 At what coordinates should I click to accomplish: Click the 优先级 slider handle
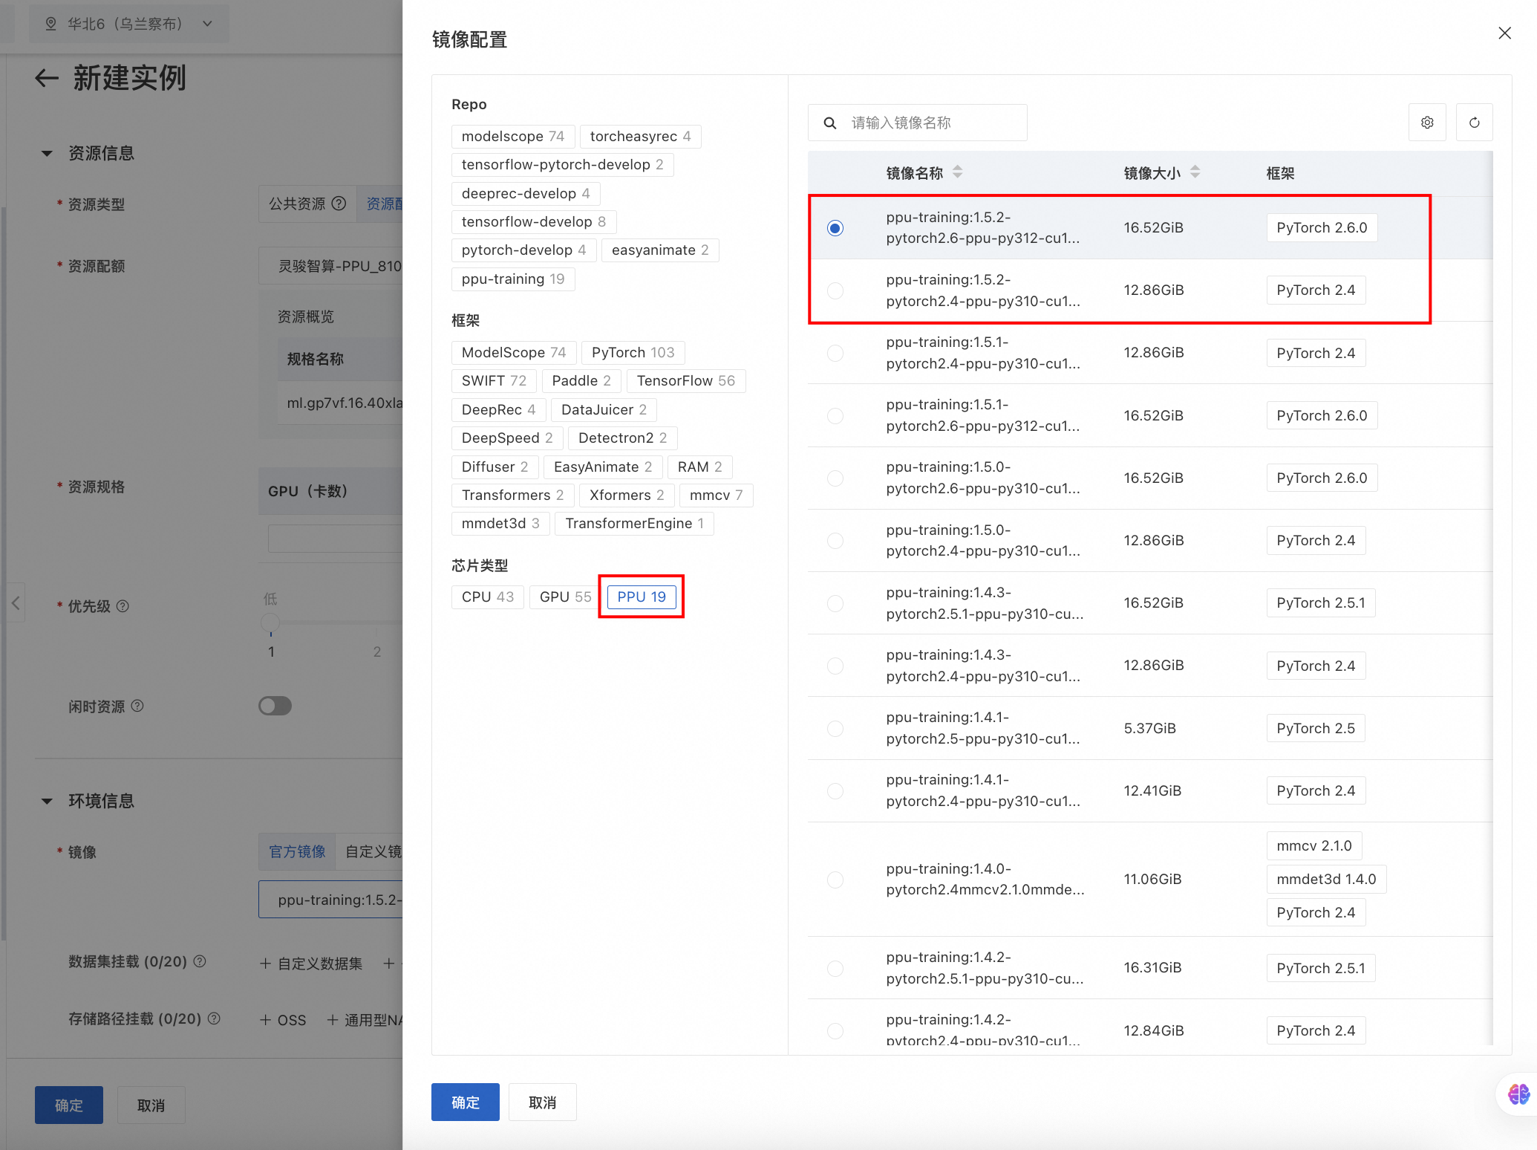[x=270, y=622]
